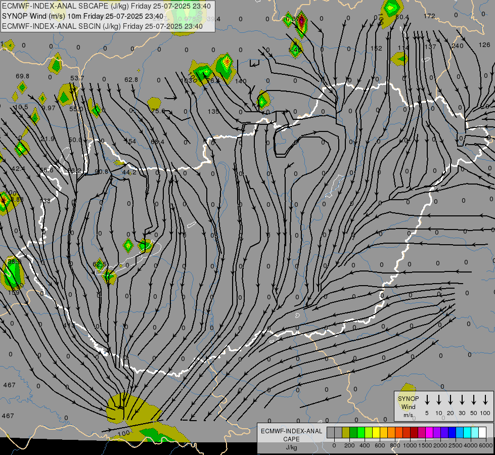
Task: Pick the sky blue CAPE legend swatch
Action: [x=459, y=432]
